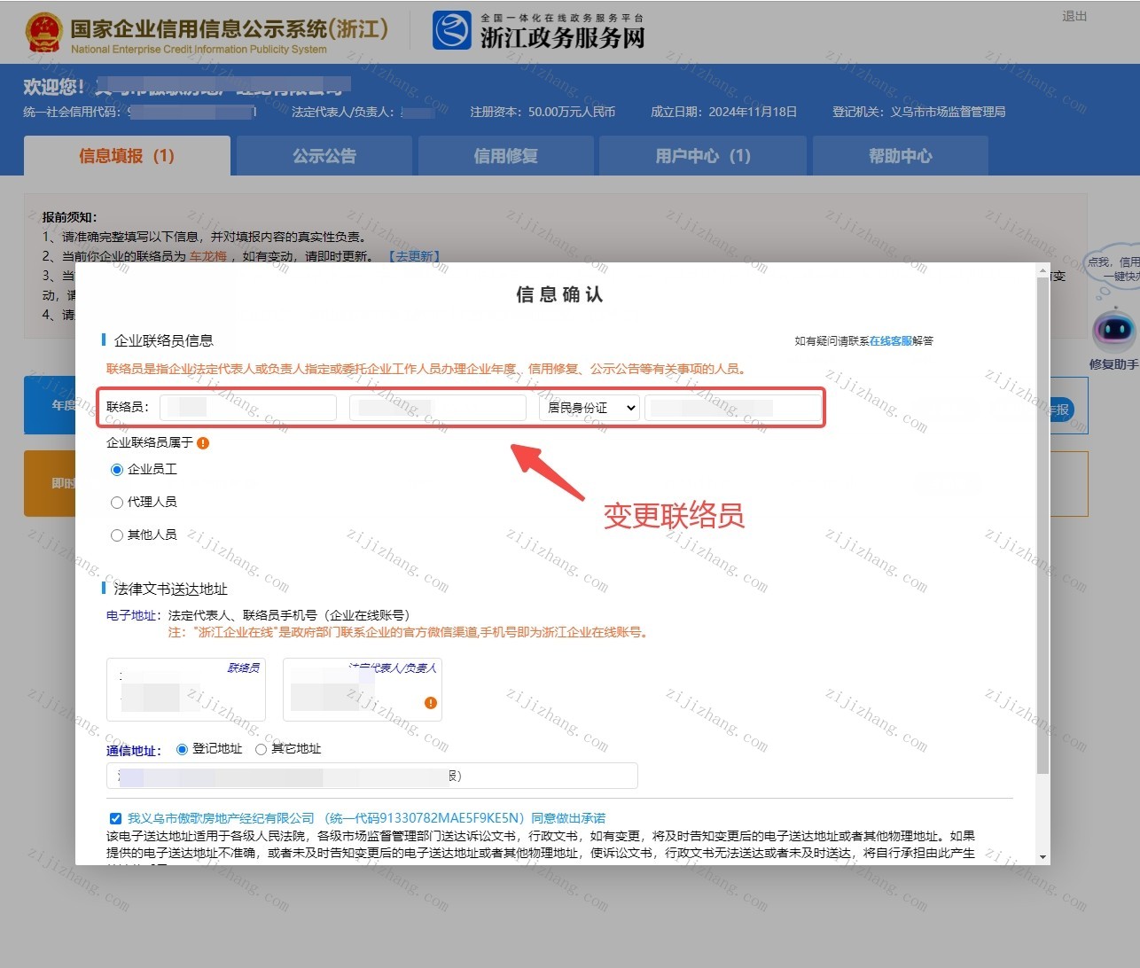Screen dimensions: 1140x968
Task: Choose the 其他人员 radio option
Action: 116,535
